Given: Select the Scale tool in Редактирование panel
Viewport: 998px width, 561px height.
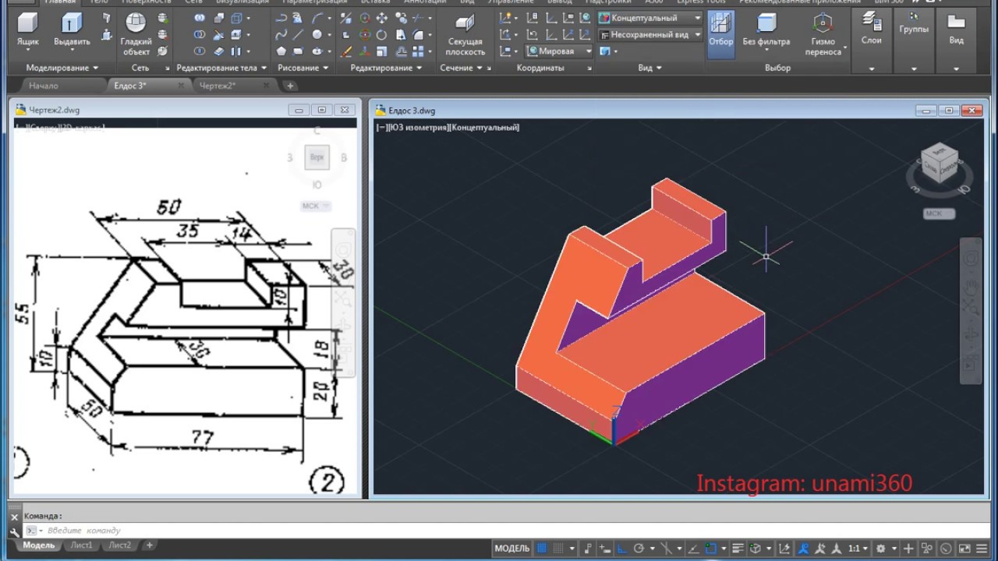Looking at the screenshot, I should pos(381,51).
